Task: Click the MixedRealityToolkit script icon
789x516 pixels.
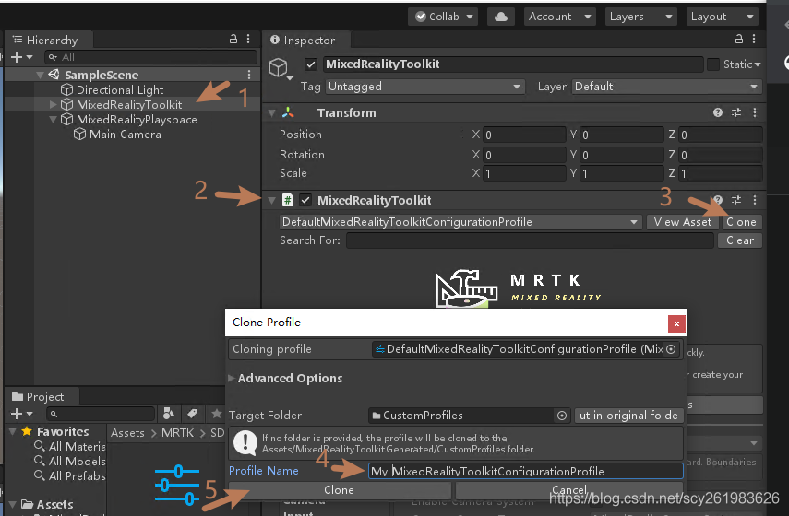Action: point(287,200)
